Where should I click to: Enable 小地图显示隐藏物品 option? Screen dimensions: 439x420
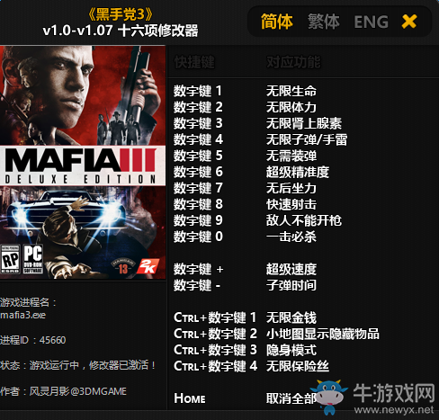(x=323, y=334)
